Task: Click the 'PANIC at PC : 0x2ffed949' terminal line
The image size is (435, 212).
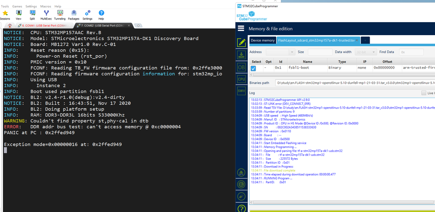Action: (x=39, y=132)
